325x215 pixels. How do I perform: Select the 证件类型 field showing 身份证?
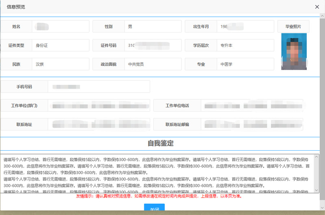pyautogui.click(x=60, y=45)
